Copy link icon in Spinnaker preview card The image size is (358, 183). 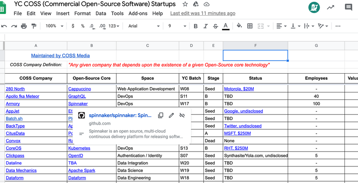pos(161,115)
